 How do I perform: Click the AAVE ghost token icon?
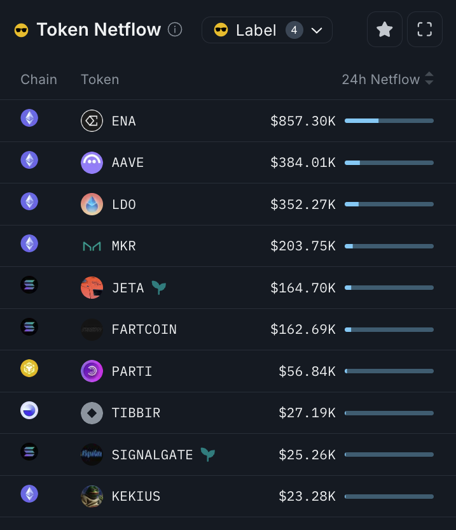pos(92,162)
